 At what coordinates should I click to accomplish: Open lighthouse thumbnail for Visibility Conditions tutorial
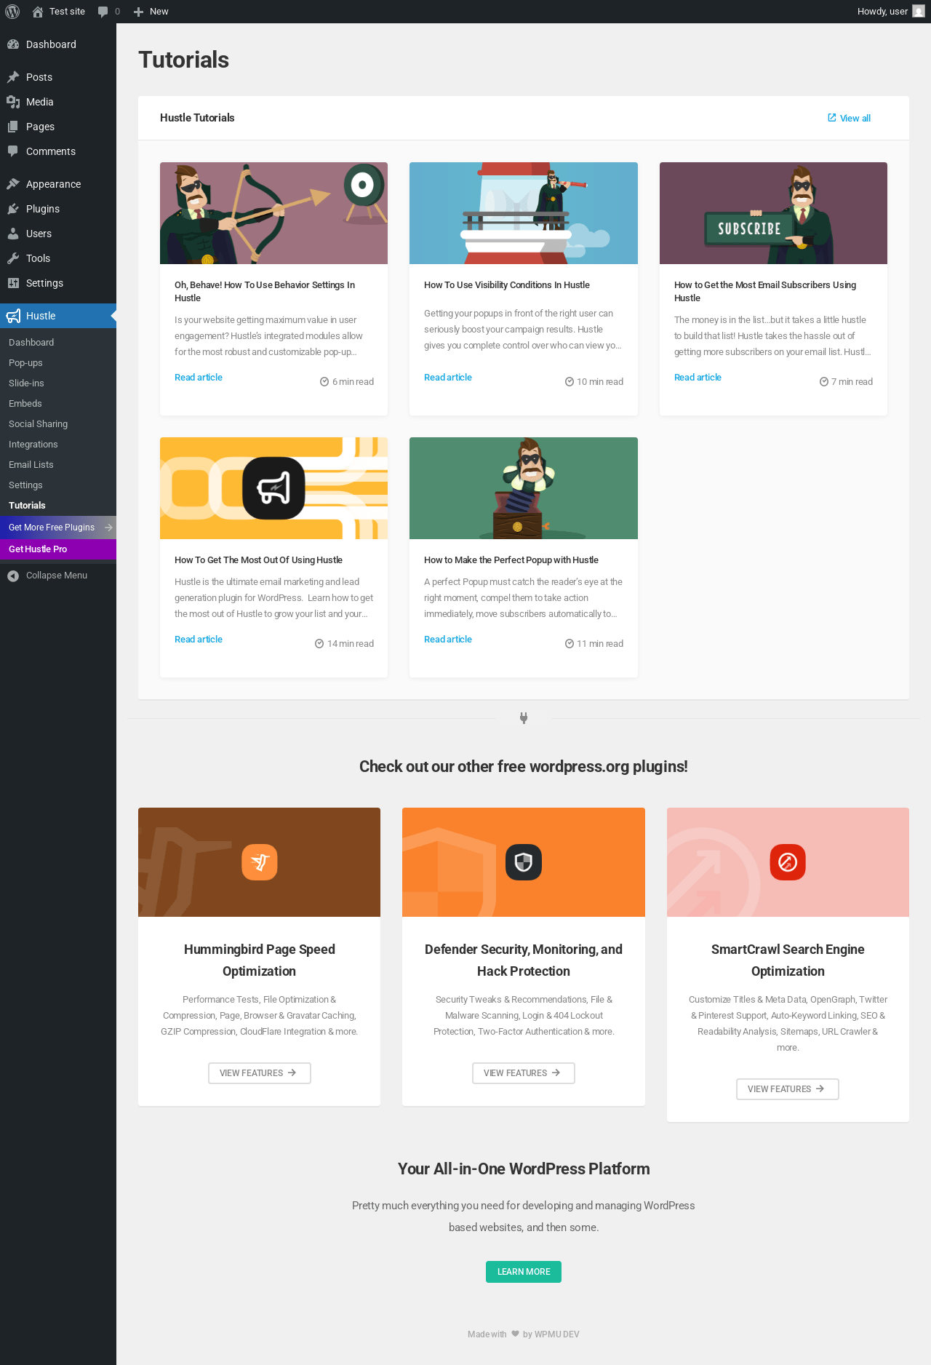click(524, 213)
